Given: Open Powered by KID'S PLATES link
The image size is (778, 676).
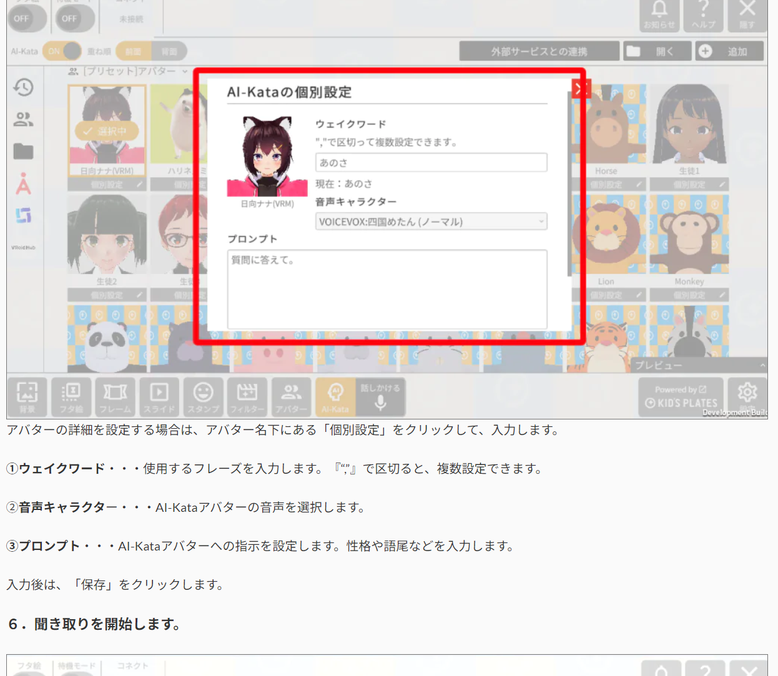Looking at the screenshot, I should point(681,397).
